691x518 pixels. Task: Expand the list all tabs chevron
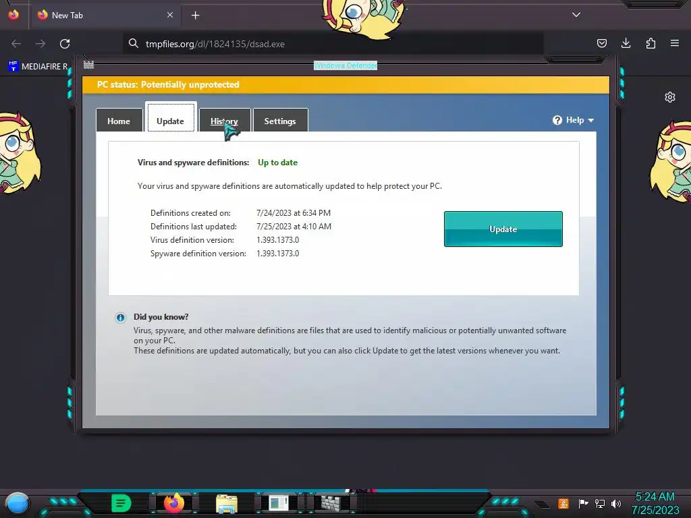[x=576, y=15]
